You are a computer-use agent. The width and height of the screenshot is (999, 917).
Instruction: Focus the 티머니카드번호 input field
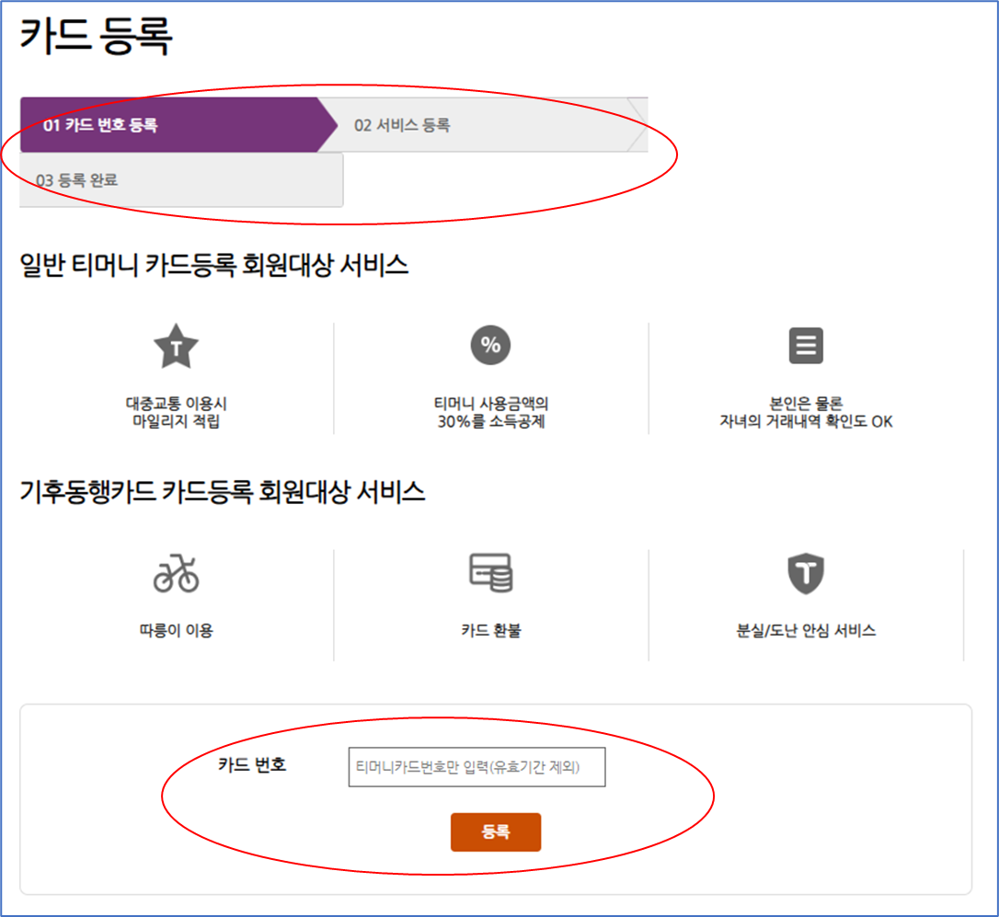coord(477,767)
